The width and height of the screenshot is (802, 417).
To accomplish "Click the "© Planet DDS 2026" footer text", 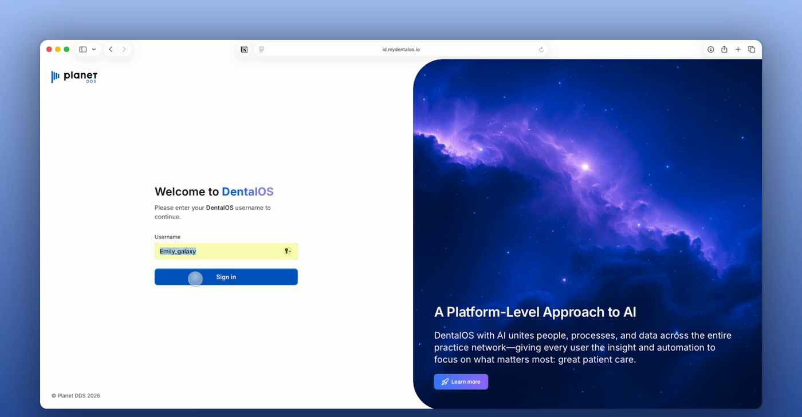I will click(76, 396).
